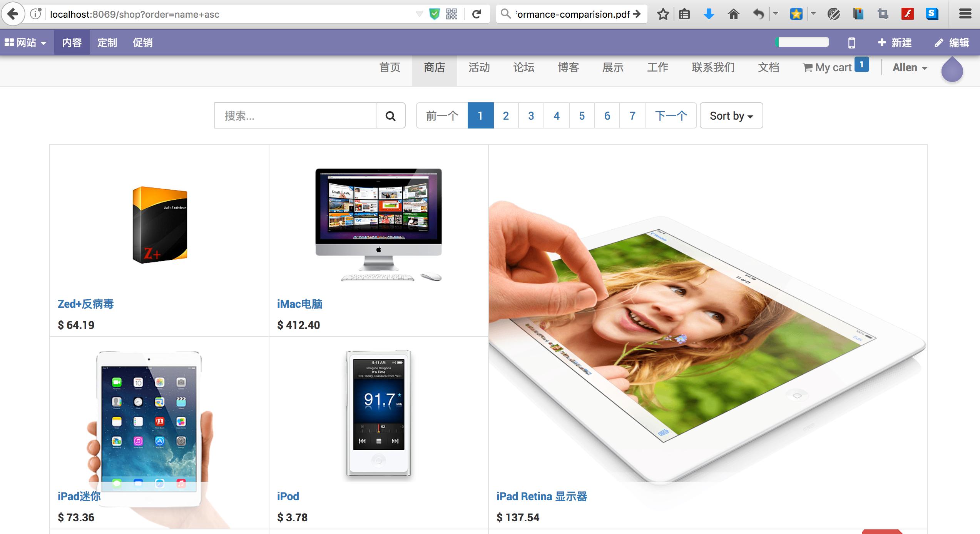Click inside the 搜索 search input field
The height and width of the screenshot is (534, 980).
293,115
